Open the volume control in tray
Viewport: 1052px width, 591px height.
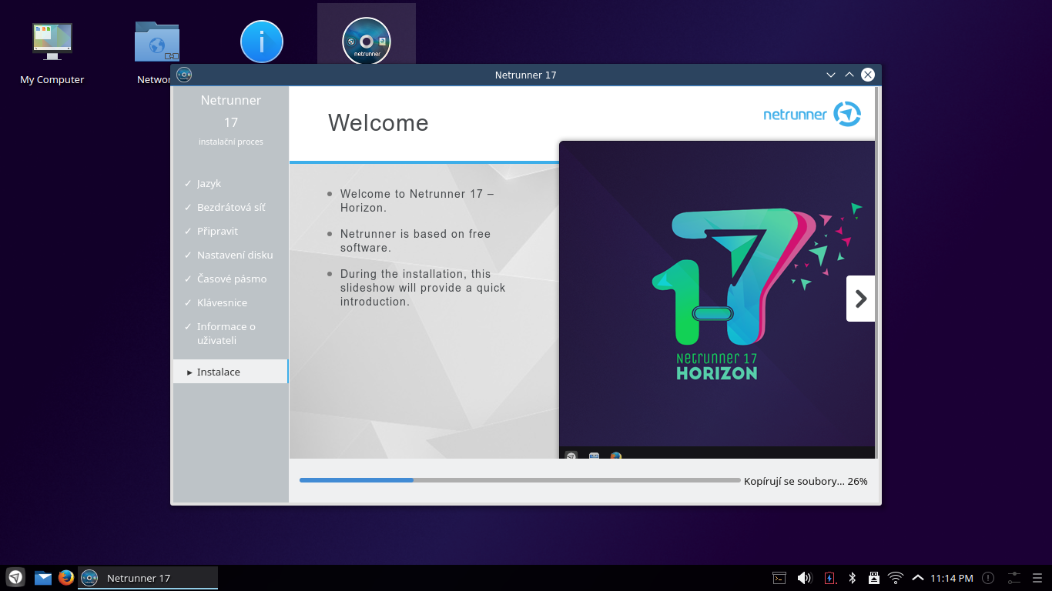(804, 578)
